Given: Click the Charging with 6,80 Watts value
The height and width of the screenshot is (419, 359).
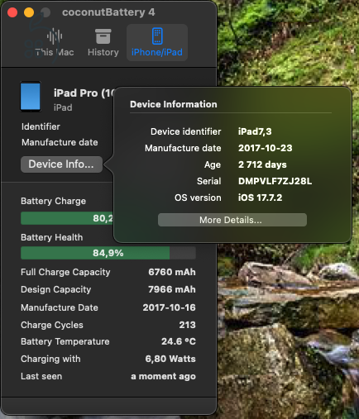Looking at the screenshot, I should click(170, 359).
